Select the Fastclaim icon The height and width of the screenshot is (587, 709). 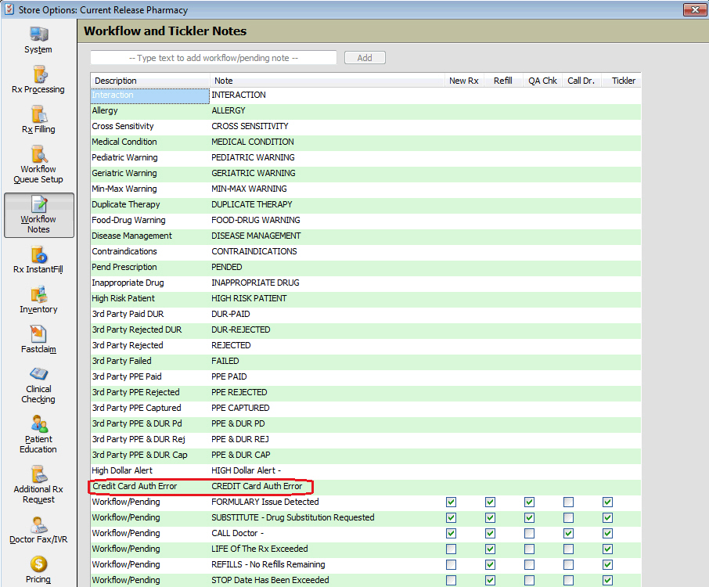coord(38,335)
